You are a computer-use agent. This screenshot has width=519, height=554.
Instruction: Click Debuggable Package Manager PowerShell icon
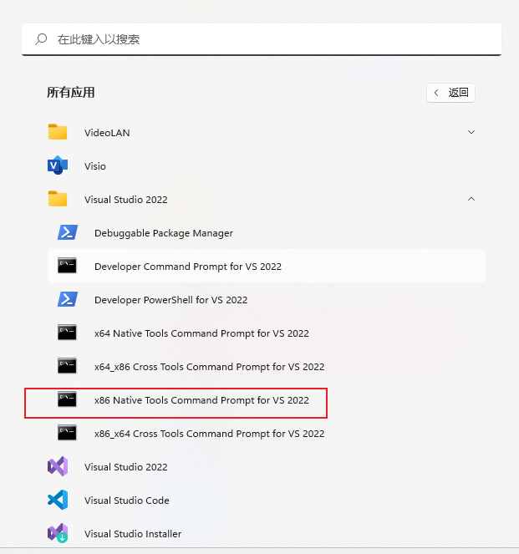coord(68,232)
